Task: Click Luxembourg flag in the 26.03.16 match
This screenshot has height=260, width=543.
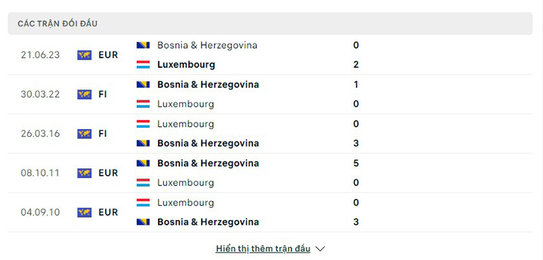Action: (x=143, y=124)
